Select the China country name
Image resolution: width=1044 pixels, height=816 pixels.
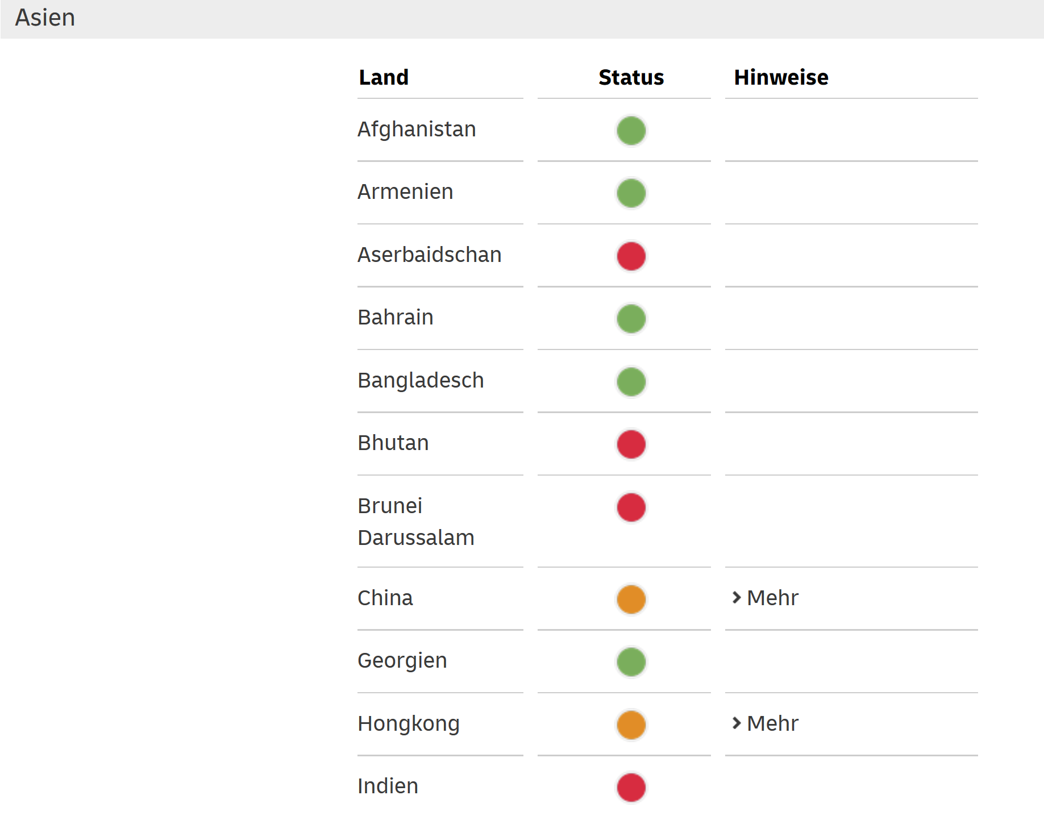pos(385,598)
